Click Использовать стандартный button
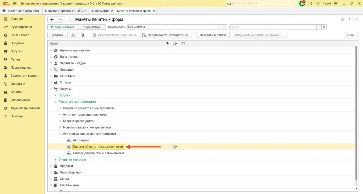Viewport: 363px width, 194px height. coord(166,35)
